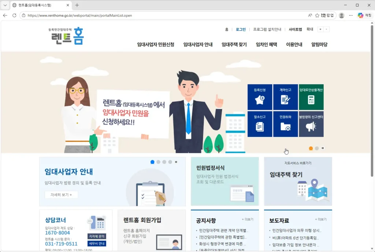Open the 임대주택 찾기 menu
Viewport: 375px width, 252px height.
click(234, 44)
